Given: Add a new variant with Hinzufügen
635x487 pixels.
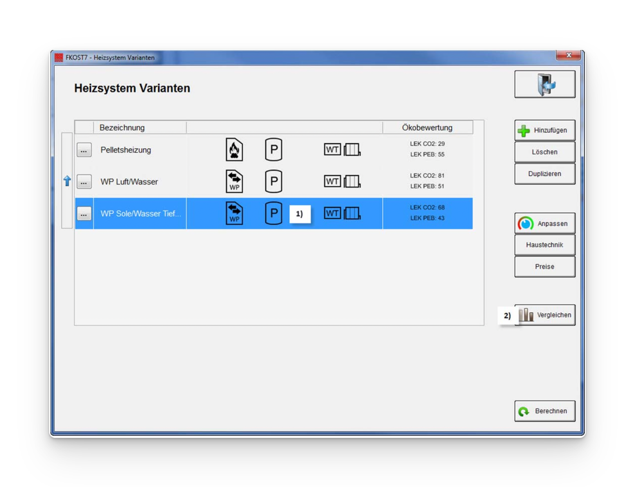Looking at the screenshot, I should pyautogui.click(x=544, y=130).
